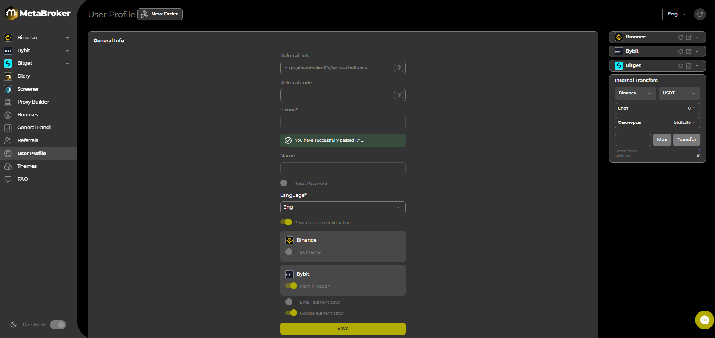This screenshot has width=715, height=338.
Task: Enable the Burn BNB toggle
Action: 290,252
